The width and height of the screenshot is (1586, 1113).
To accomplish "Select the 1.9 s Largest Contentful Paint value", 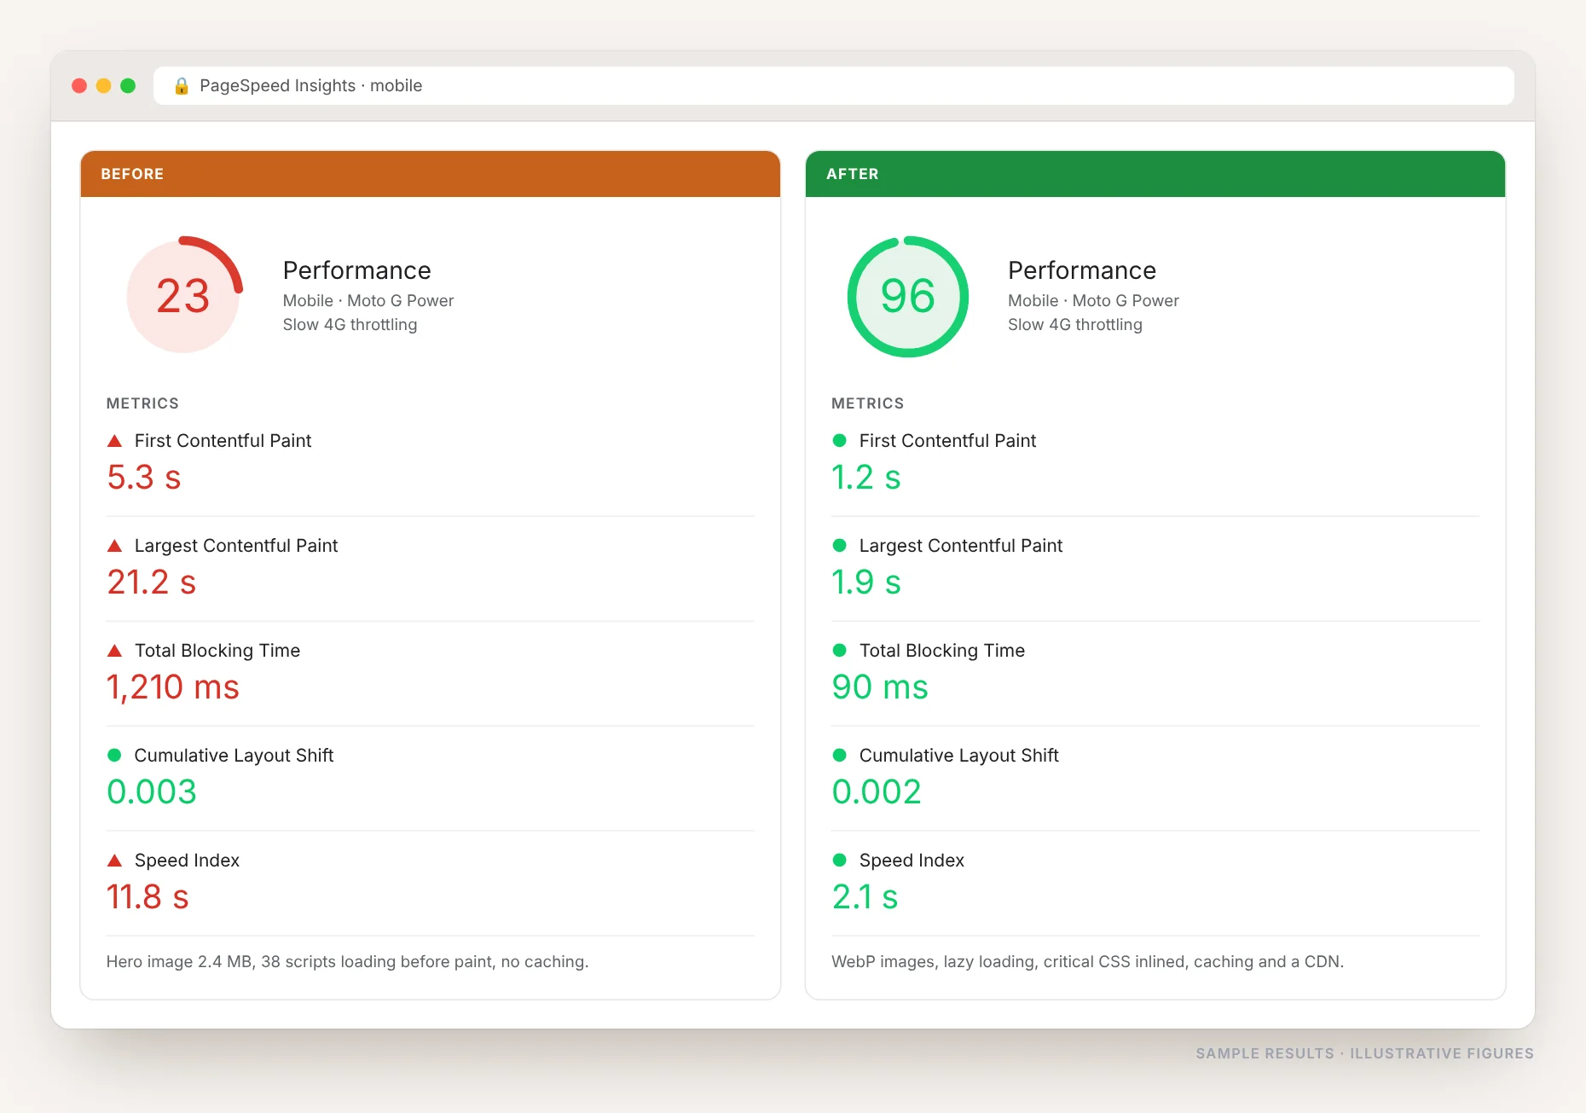I will point(866,583).
